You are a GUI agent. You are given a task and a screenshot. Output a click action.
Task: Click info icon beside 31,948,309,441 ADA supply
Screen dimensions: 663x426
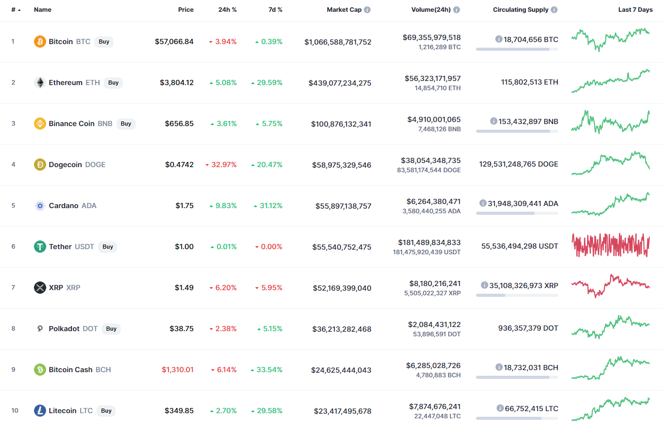click(x=483, y=204)
